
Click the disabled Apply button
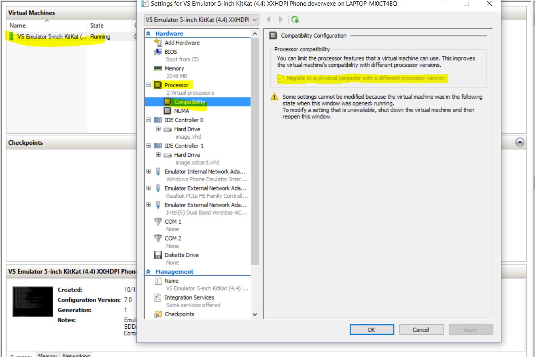click(x=470, y=330)
